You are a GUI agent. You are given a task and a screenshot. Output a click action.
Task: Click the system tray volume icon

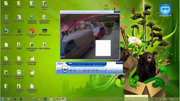point(166,99)
